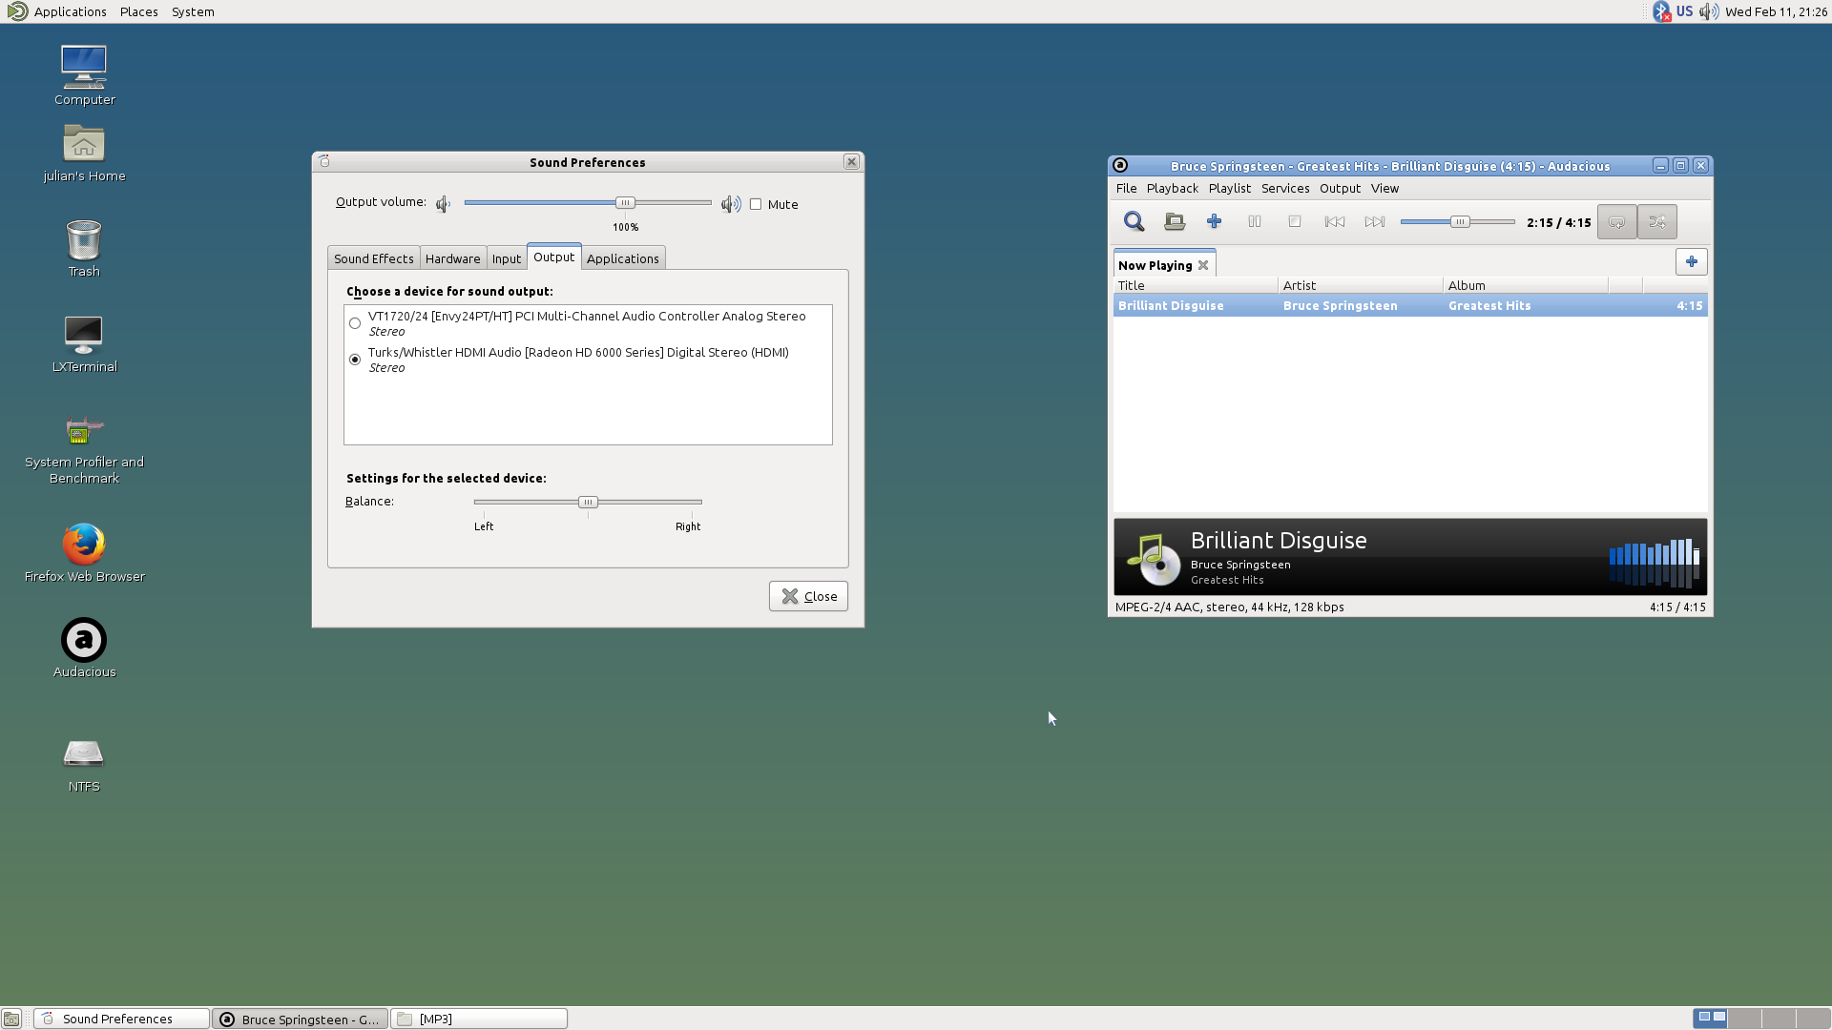This screenshot has width=1832, height=1030.
Task: Skip to the previous track
Action: point(1334,221)
